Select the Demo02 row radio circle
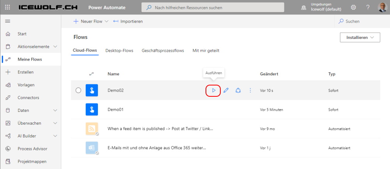The height and width of the screenshot is (169, 390). click(x=78, y=91)
